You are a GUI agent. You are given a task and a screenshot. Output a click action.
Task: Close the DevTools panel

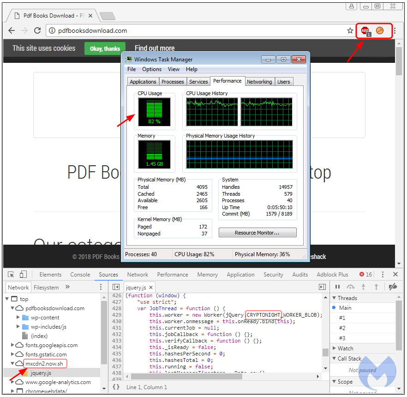(395, 274)
